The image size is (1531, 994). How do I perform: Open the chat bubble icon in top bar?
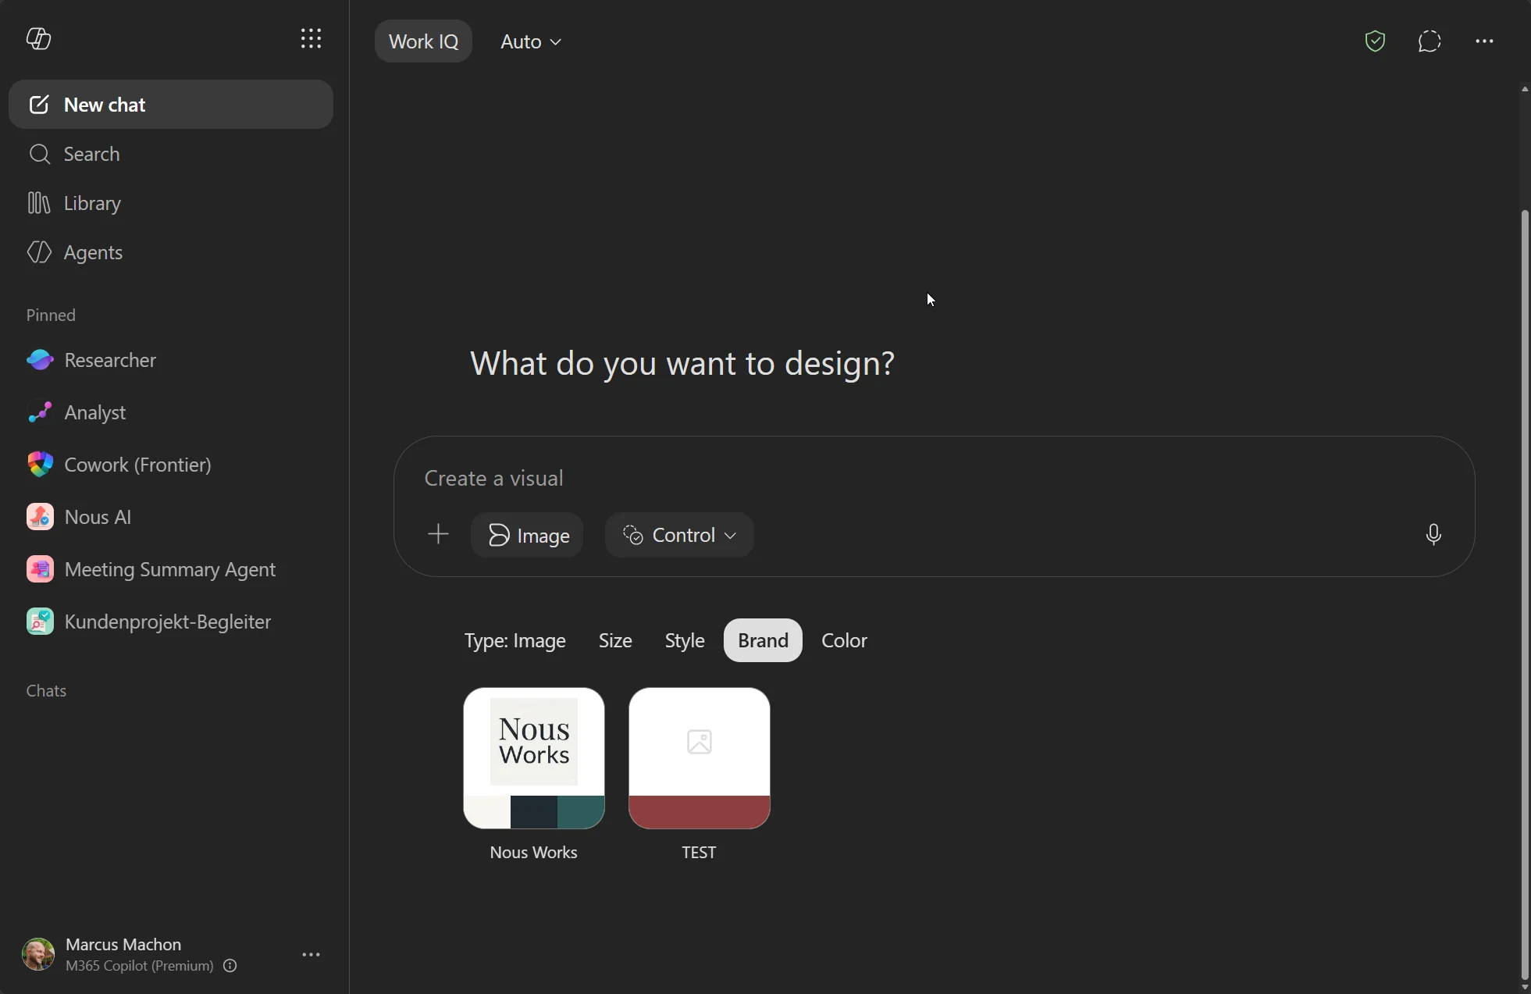[1430, 41]
